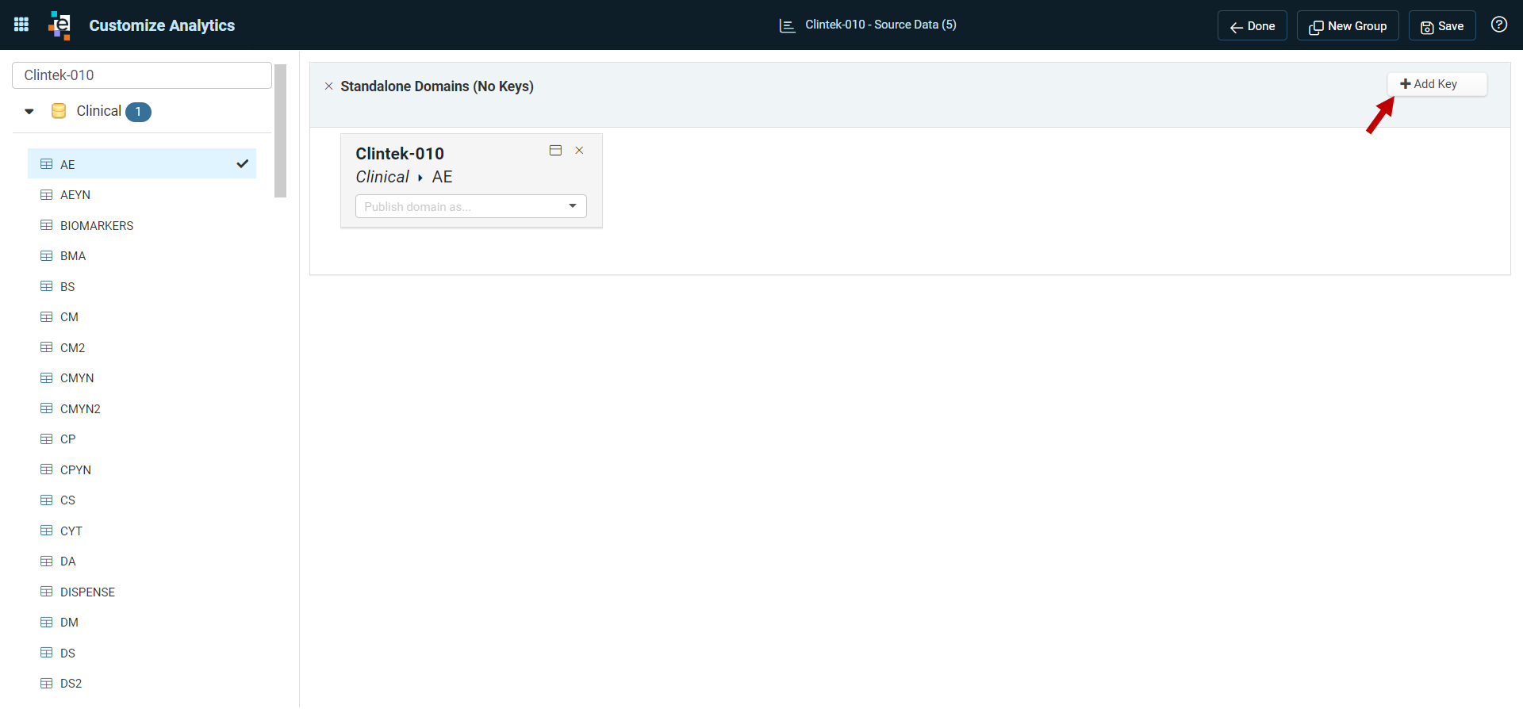Screen dimensions: 1523x709
Task: Collapse the Clinical tree node
Action: [29, 112]
